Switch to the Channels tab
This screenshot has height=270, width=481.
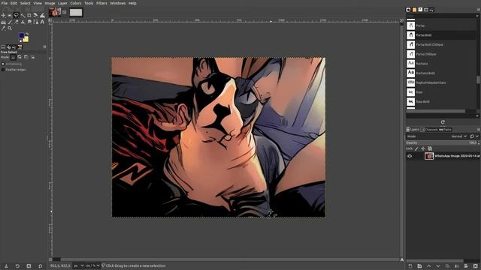[x=429, y=130]
